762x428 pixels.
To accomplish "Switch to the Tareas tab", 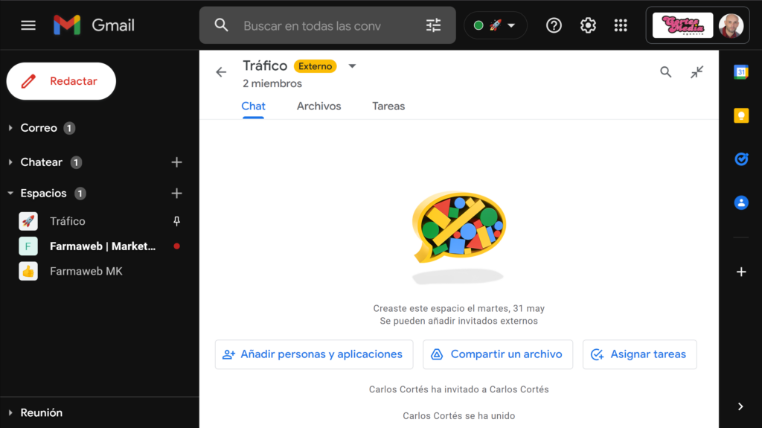I will click(388, 106).
